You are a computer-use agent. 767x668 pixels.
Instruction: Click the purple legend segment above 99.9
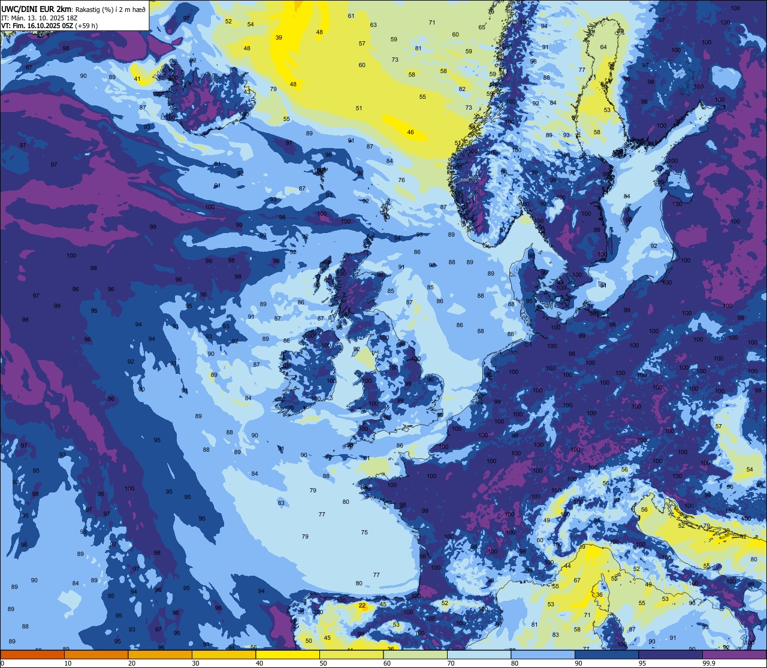pyautogui.click(x=734, y=655)
